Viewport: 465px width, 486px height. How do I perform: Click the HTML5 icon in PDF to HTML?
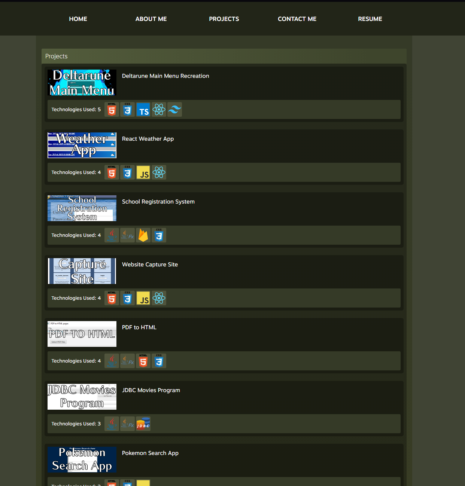pos(143,361)
